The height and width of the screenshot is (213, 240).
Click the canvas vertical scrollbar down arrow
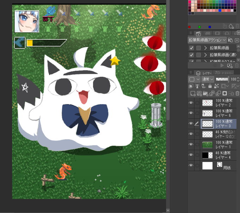pyautogui.click(x=168, y=211)
